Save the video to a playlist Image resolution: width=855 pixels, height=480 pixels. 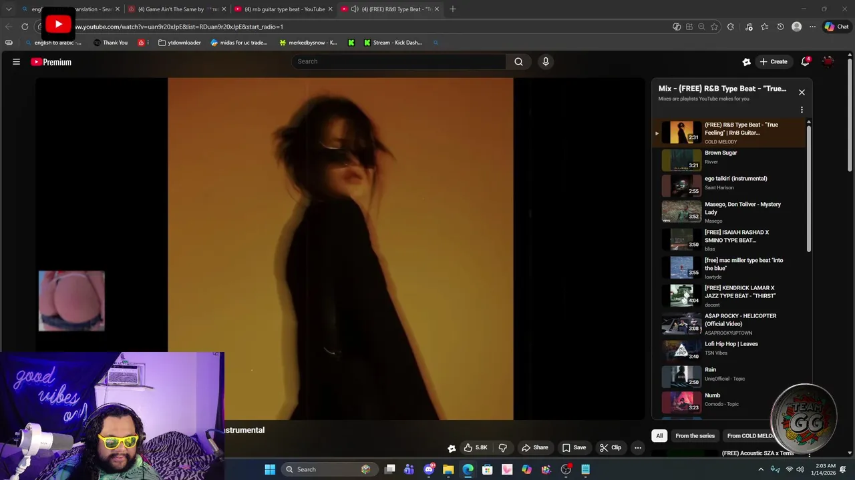(x=574, y=447)
